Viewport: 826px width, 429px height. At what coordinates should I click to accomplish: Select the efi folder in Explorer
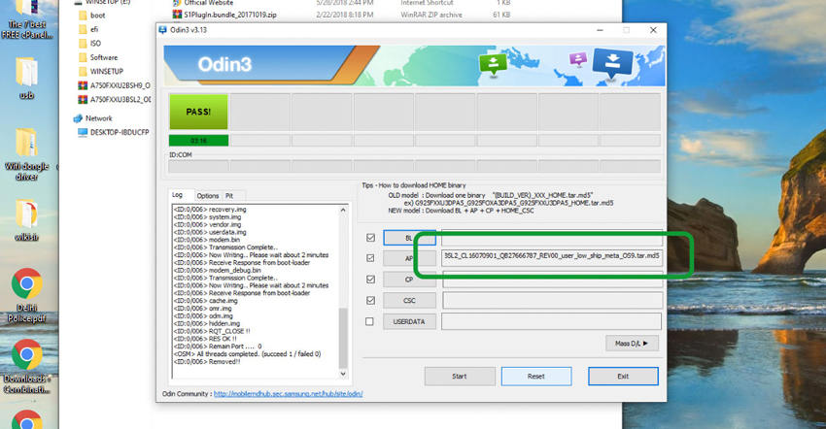click(88, 29)
